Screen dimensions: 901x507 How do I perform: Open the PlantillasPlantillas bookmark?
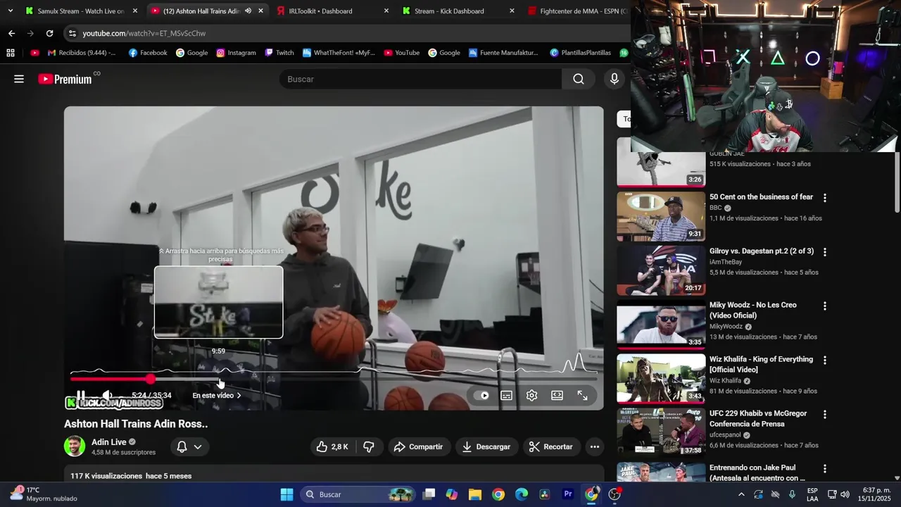tap(581, 53)
